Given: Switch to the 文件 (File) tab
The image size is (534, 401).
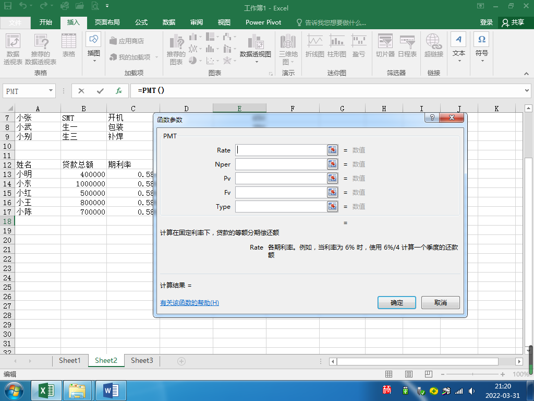Looking at the screenshot, I should (15, 22).
